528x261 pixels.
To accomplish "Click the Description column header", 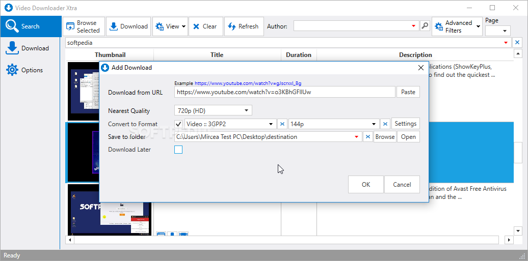I will (x=415, y=55).
